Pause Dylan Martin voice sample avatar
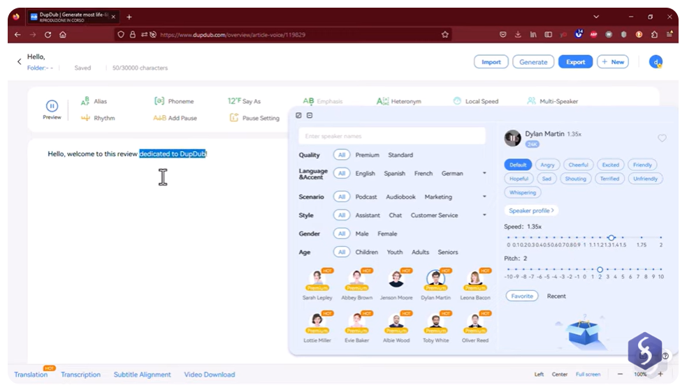Image resolution: width=680 pixels, height=392 pixels. [512, 138]
